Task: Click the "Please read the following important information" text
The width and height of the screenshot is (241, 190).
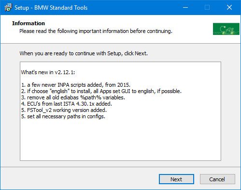Action: pos(96,31)
